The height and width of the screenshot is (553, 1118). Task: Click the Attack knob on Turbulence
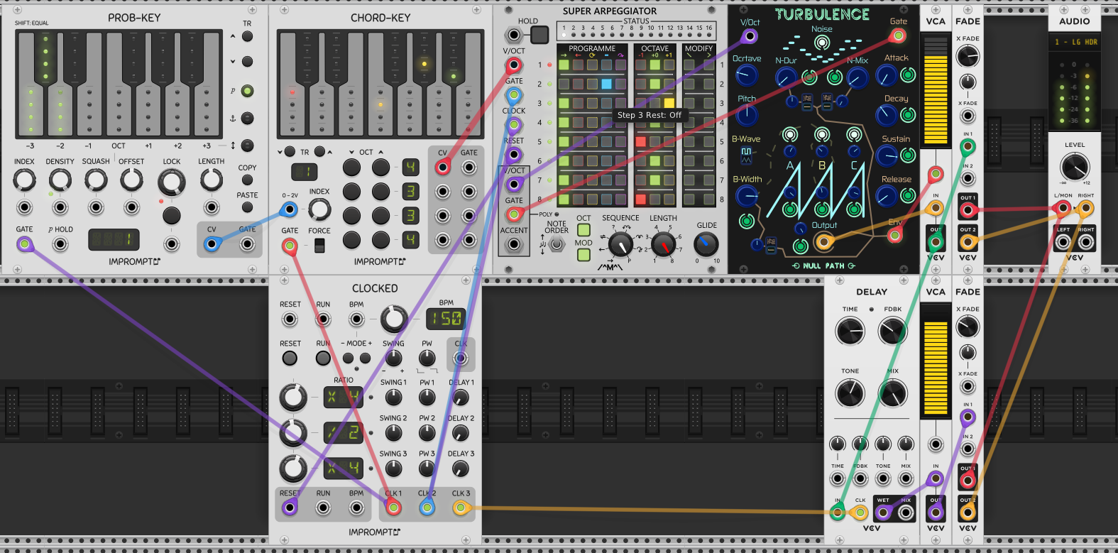point(886,75)
